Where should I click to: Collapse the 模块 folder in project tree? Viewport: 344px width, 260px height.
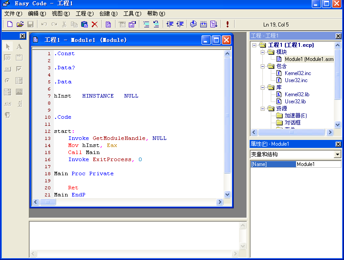[x=262, y=52]
